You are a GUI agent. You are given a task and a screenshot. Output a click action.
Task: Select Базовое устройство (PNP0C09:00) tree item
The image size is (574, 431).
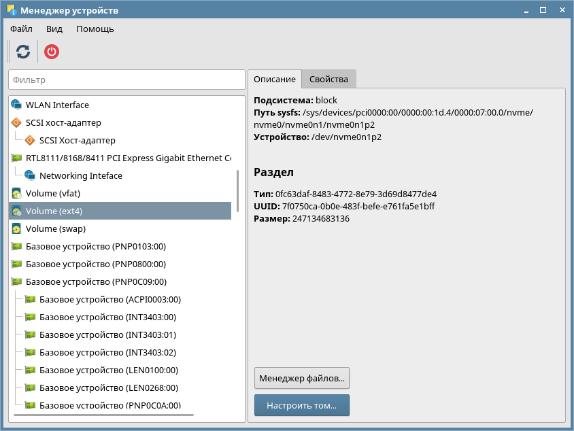click(x=96, y=281)
